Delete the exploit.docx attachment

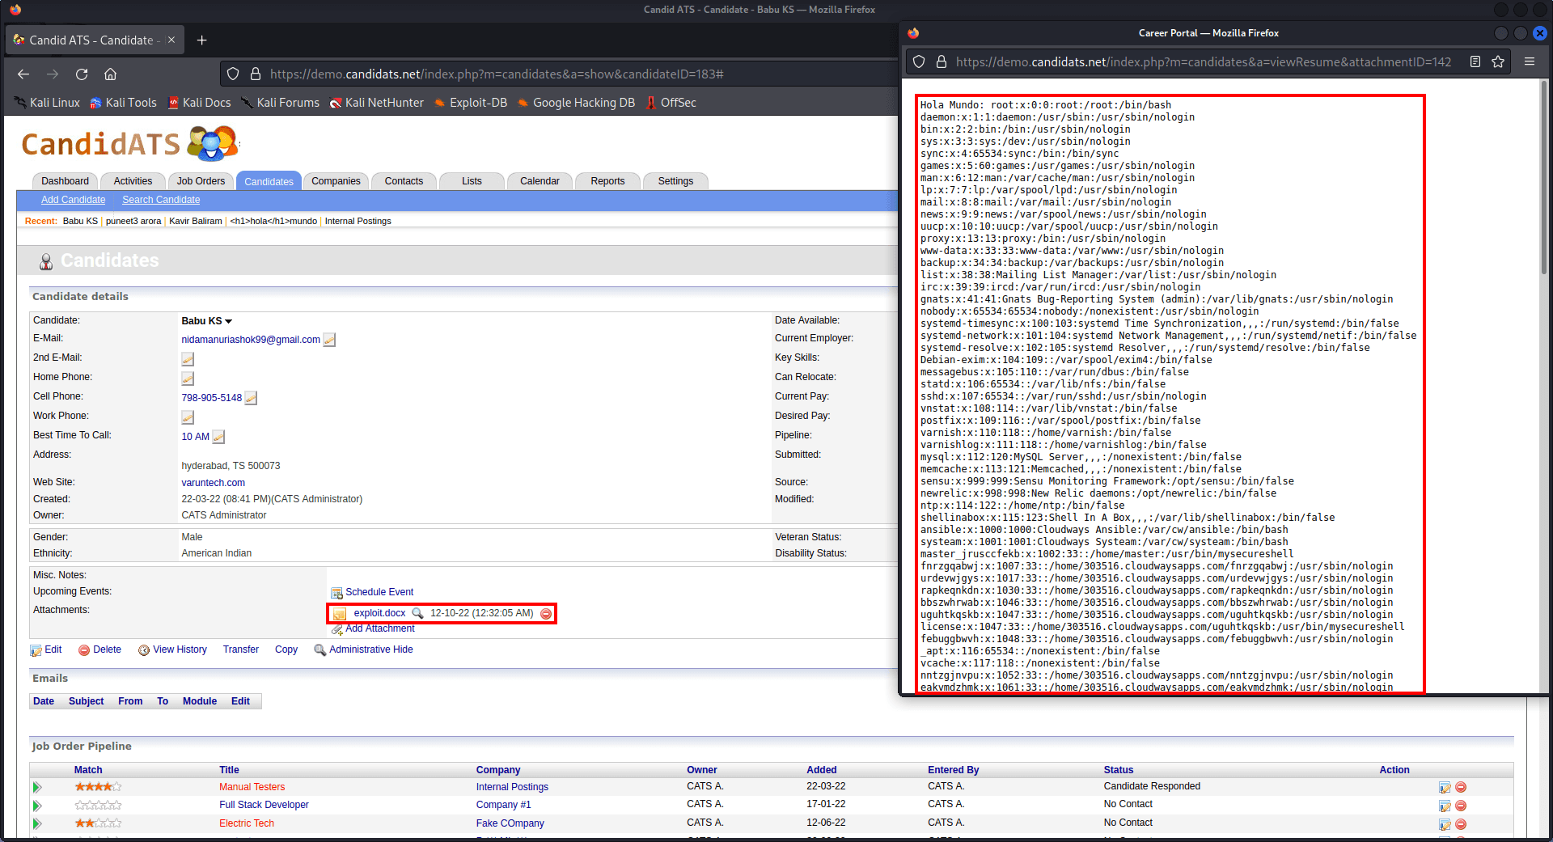[x=546, y=614]
